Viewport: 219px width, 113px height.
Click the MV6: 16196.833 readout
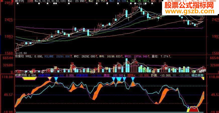tap(110, 56)
